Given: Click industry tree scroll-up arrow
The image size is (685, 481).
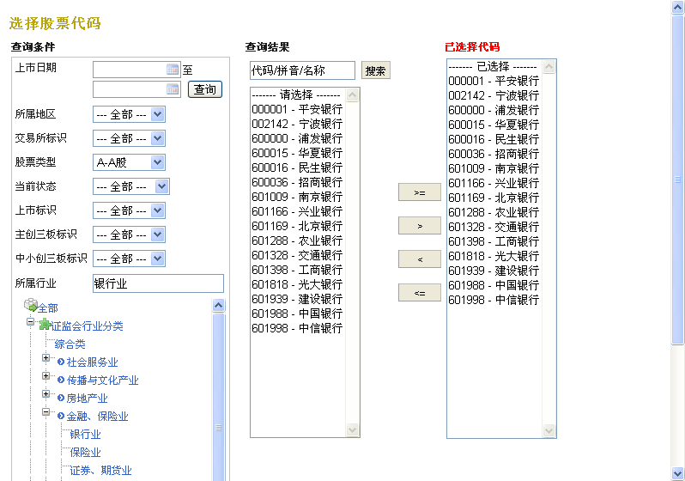Looking at the screenshot, I should (x=218, y=305).
